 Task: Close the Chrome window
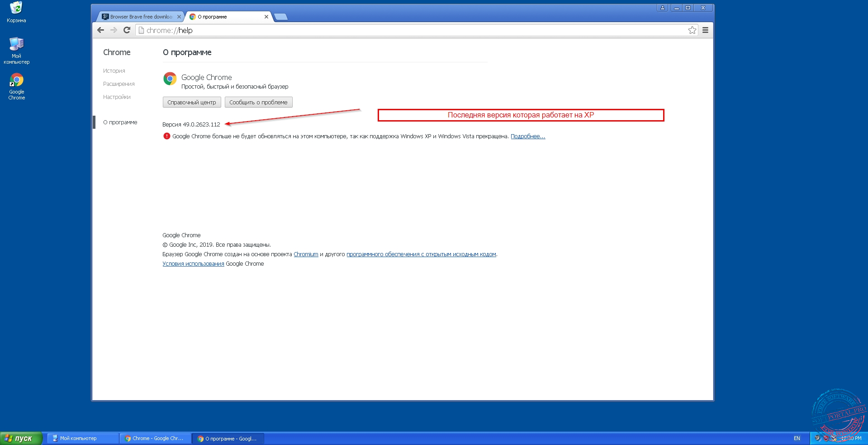(703, 8)
